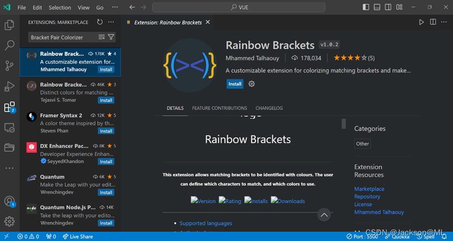This screenshot has height=241, width=453.
Task: Open the remote window indicator in status bar
Action: point(7,236)
